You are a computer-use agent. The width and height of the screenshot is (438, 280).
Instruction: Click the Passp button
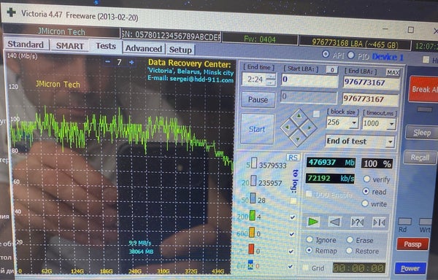pos(412,244)
